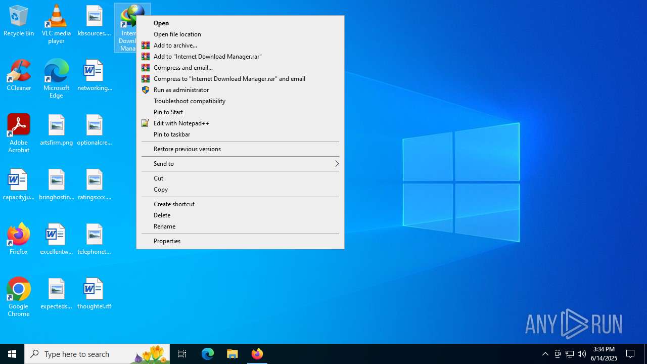Select the Google Chrome desktop shortcut

point(19,297)
